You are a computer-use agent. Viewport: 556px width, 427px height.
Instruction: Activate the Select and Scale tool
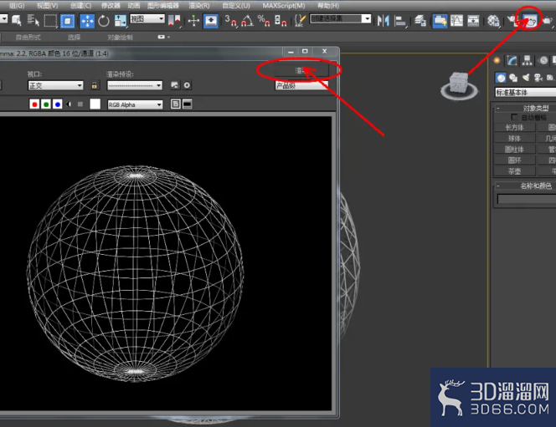pos(121,21)
